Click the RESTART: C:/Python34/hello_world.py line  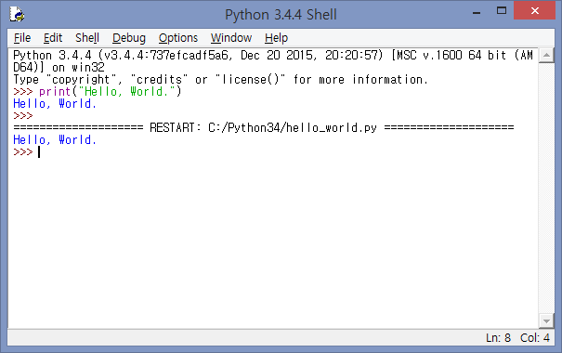(264, 127)
